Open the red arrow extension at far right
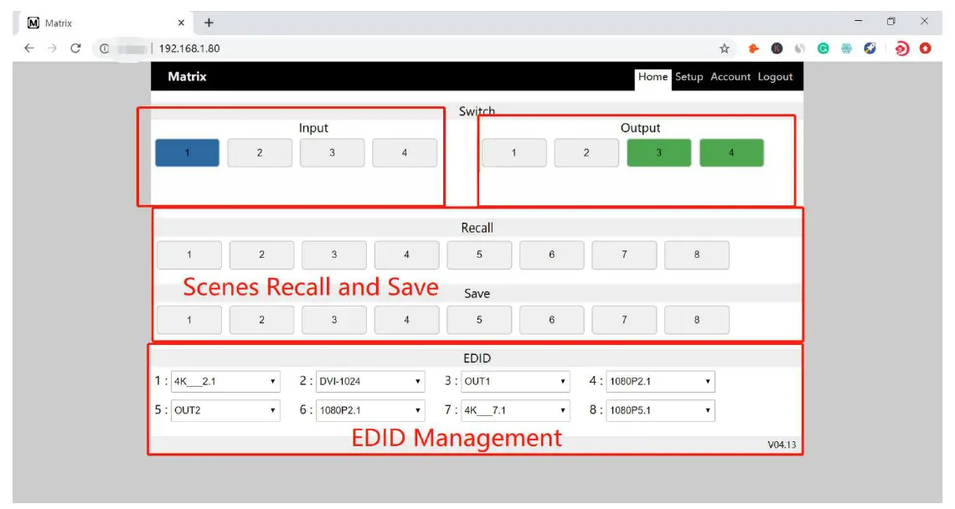This screenshot has width=955, height=509. pos(925,49)
